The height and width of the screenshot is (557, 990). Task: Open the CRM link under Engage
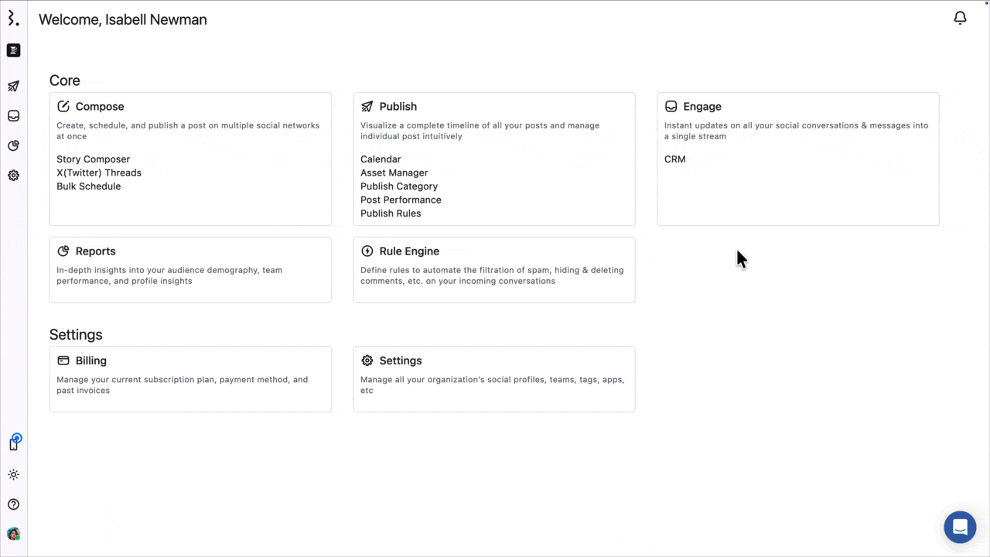(674, 159)
